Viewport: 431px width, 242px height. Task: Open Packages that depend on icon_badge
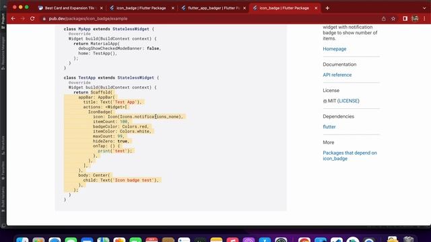[350, 155]
